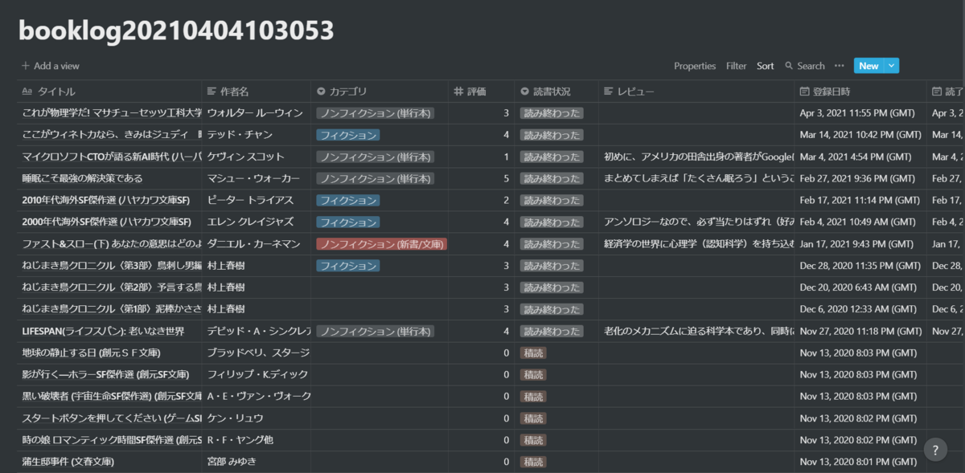Open the dropdown arrow next to New
965x473 pixels.
[x=892, y=66]
